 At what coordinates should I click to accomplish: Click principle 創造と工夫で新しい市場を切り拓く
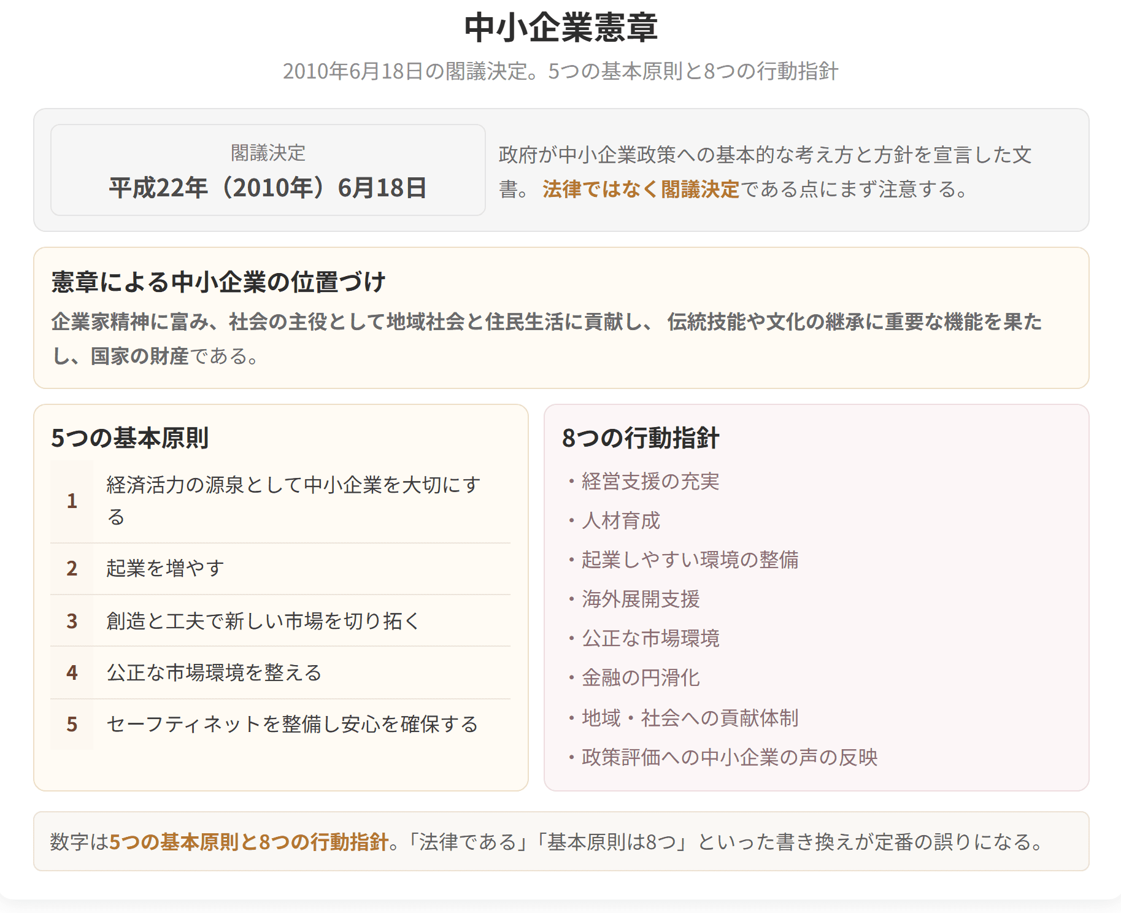(x=263, y=621)
